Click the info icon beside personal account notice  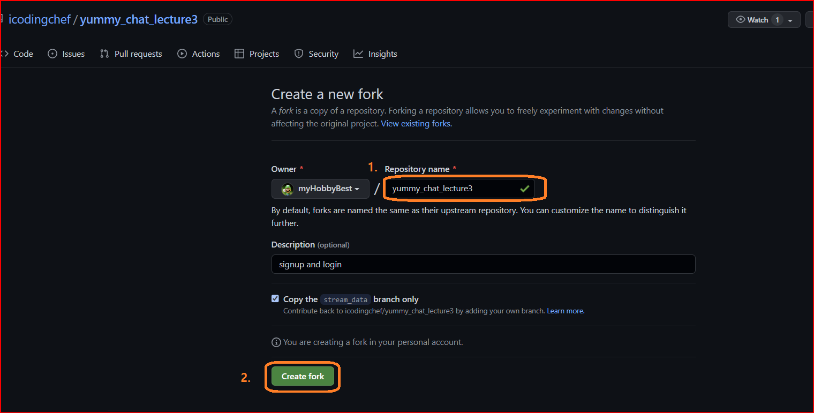(276, 342)
